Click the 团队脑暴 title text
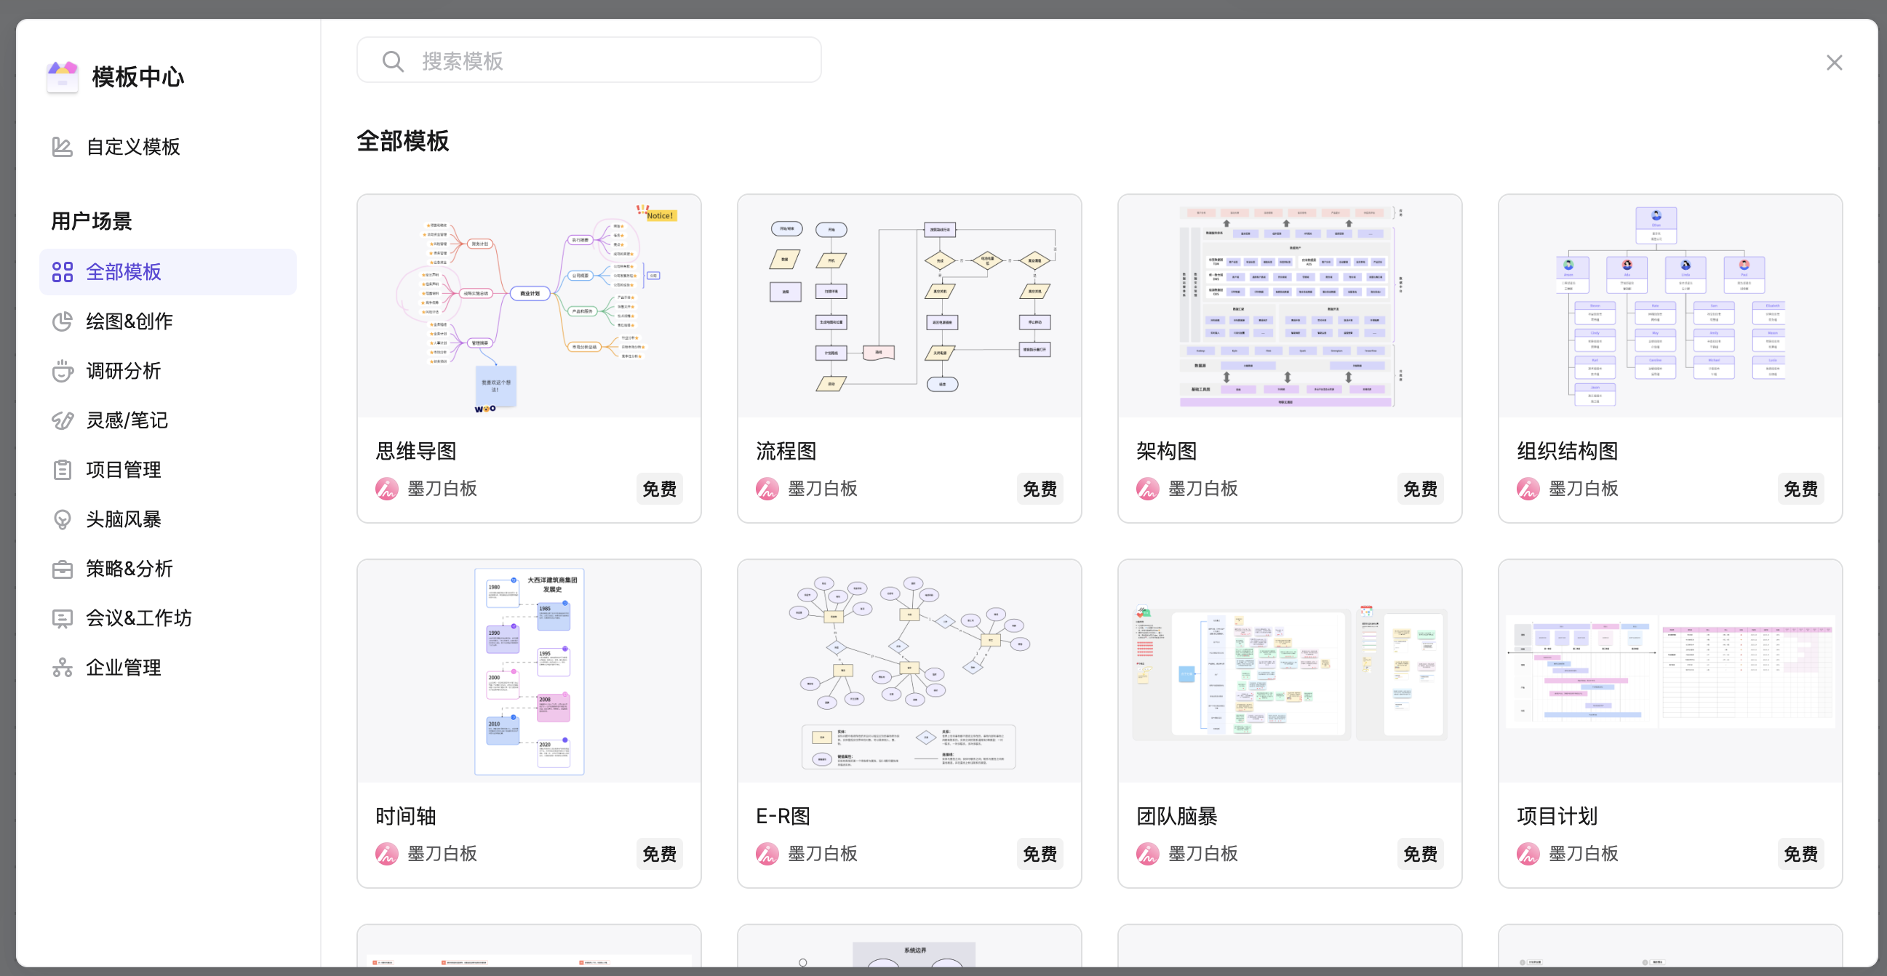The image size is (1887, 976). tap(1177, 817)
